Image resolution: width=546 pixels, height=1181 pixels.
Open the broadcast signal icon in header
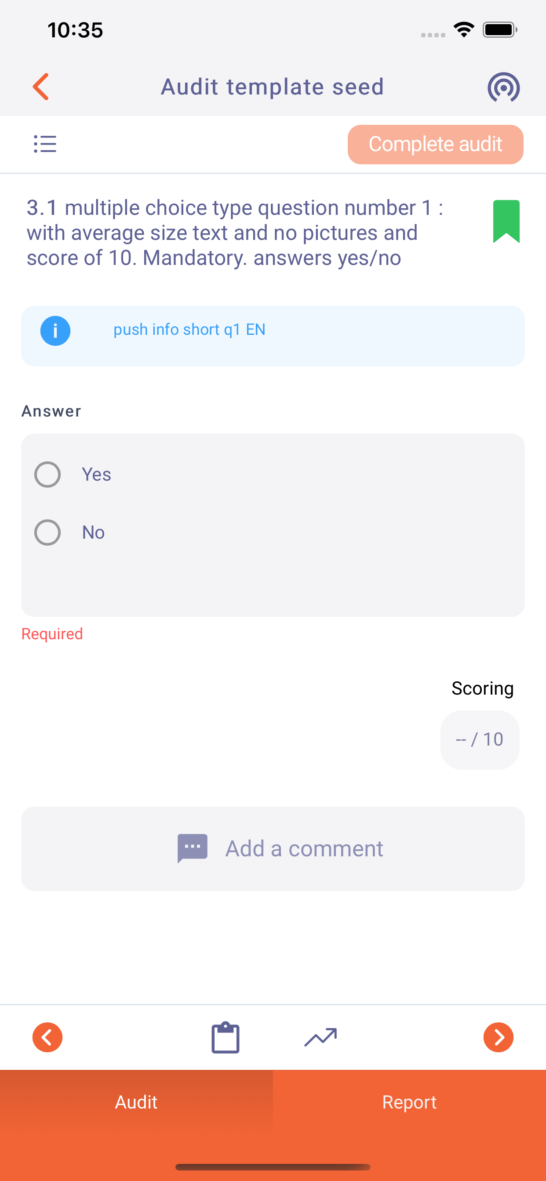(x=503, y=87)
